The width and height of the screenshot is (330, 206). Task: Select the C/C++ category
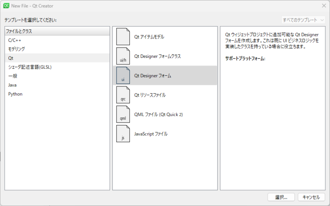tap(15, 40)
